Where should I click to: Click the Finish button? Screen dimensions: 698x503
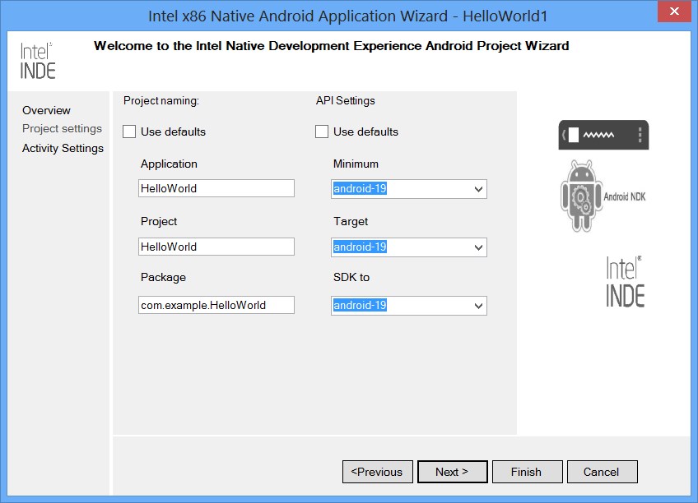pyautogui.click(x=526, y=472)
